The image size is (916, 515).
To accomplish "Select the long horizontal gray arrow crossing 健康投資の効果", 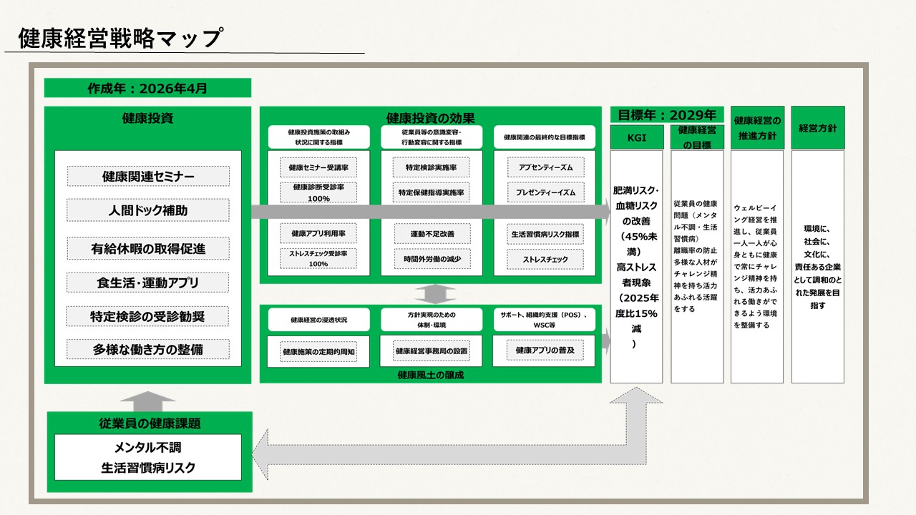I will click(429, 212).
